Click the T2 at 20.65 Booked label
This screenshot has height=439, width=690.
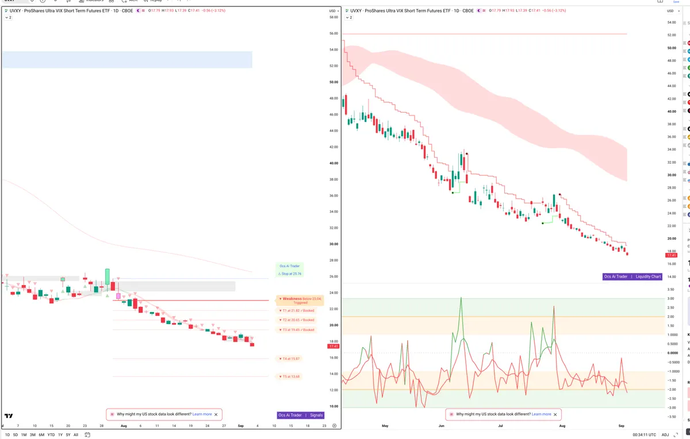pos(296,320)
